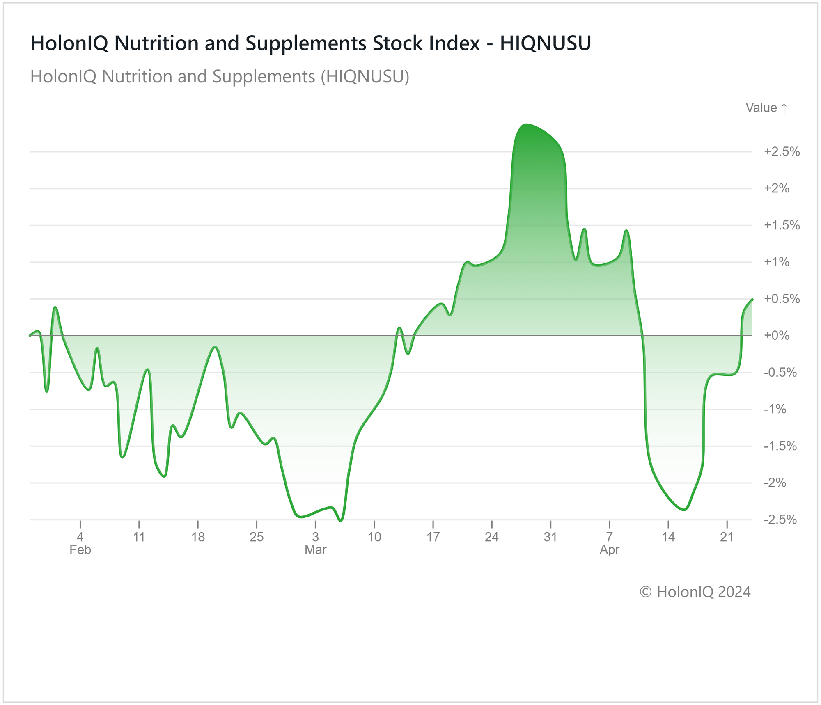The width and height of the screenshot is (821, 705).
Task: Click the '4' date tick label
Action: [x=80, y=537]
